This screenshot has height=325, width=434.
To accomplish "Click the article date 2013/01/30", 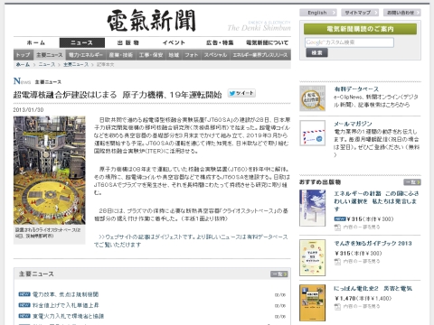I will [x=28, y=110].
